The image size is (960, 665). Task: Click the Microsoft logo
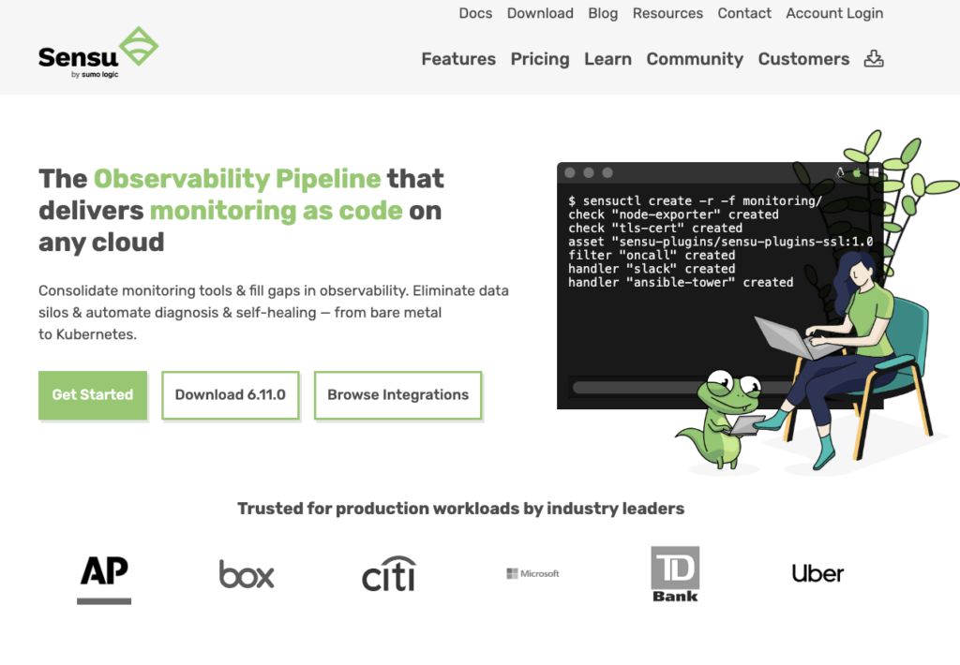click(x=532, y=573)
